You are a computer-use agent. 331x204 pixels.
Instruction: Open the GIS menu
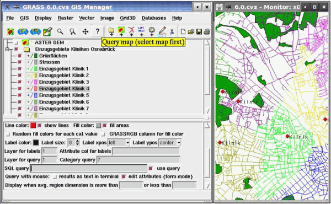tap(24, 18)
